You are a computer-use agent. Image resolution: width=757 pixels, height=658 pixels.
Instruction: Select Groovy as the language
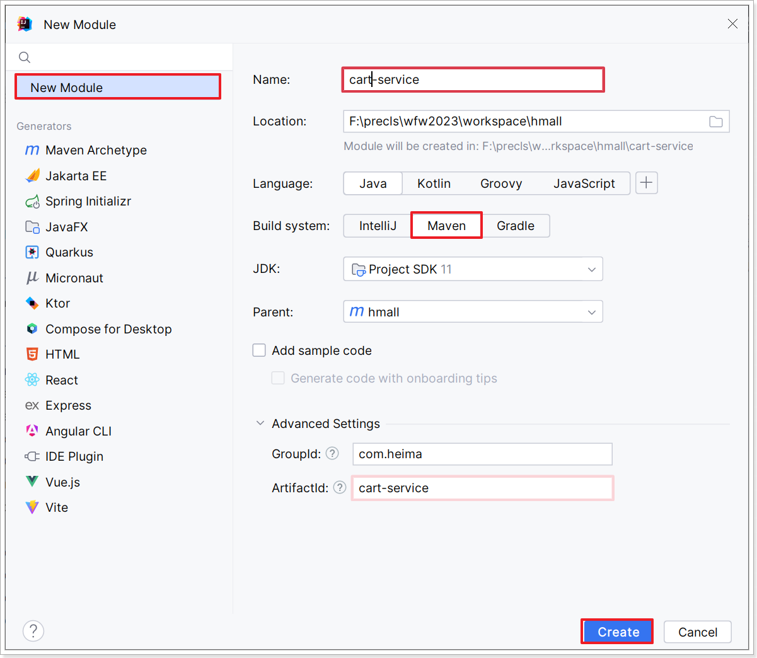pos(501,183)
